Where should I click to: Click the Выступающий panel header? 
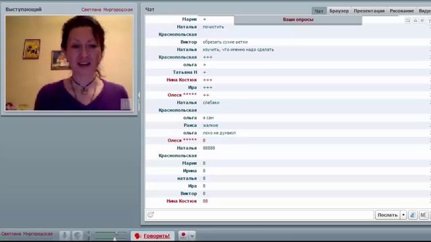24,9
